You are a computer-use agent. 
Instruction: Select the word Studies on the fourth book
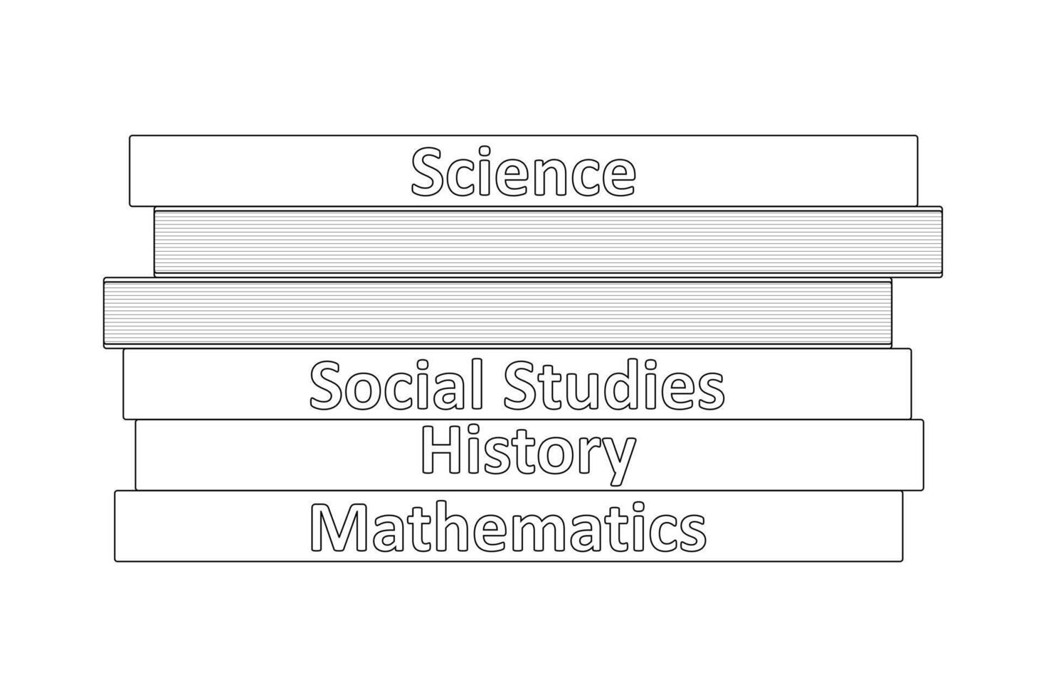point(614,385)
